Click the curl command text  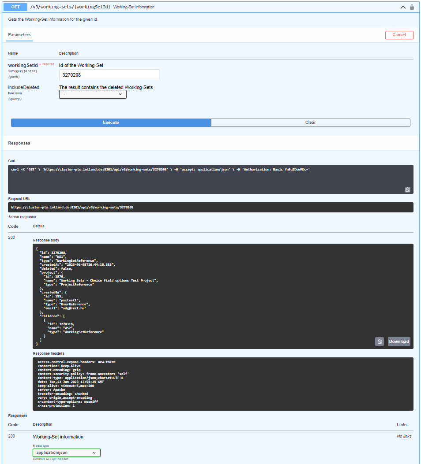click(160, 170)
